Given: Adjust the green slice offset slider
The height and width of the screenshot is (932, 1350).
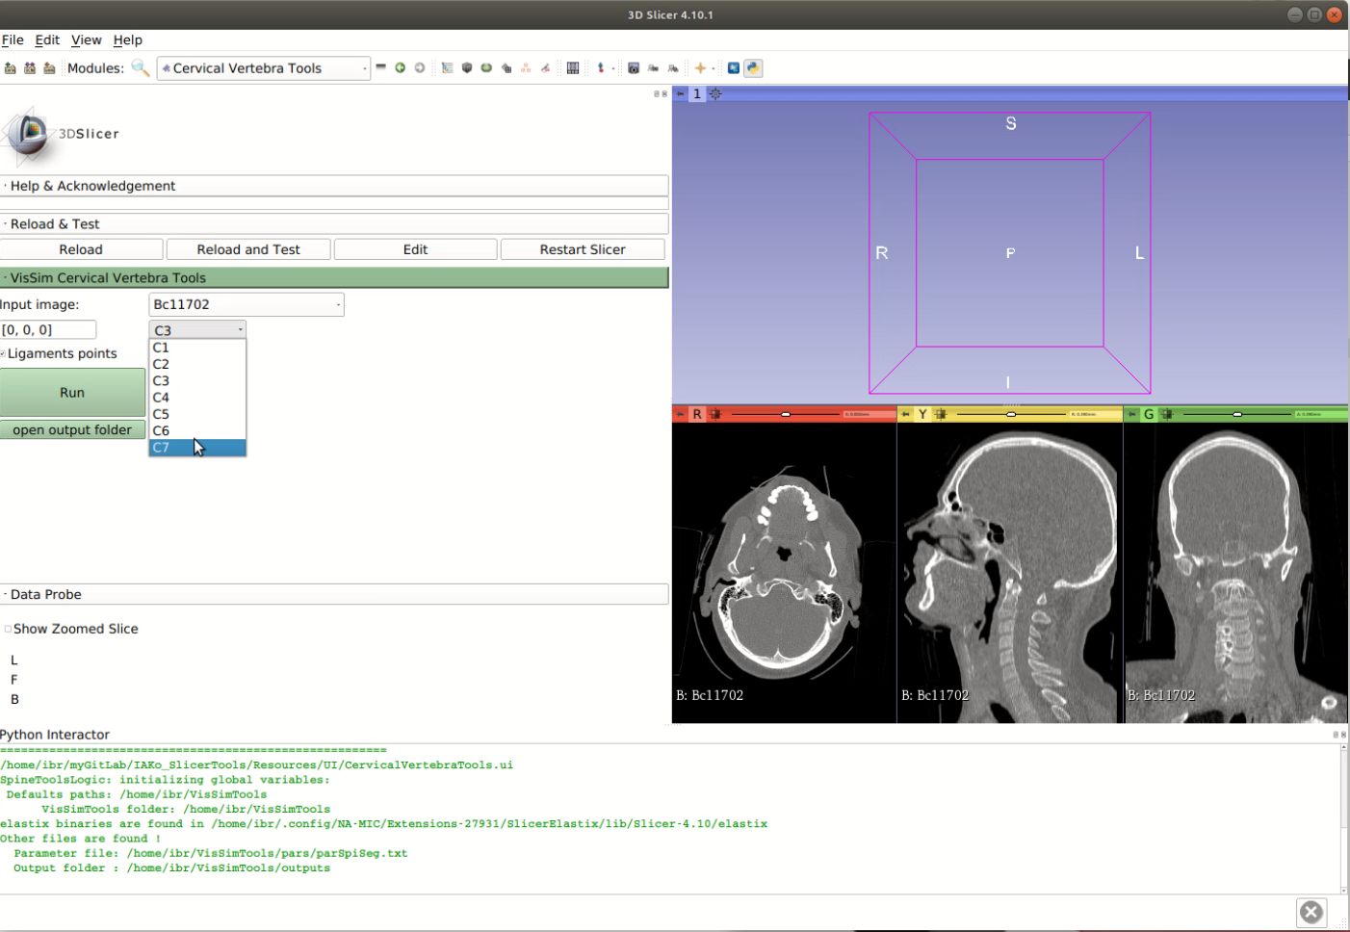Looking at the screenshot, I should pyautogui.click(x=1237, y=414).
